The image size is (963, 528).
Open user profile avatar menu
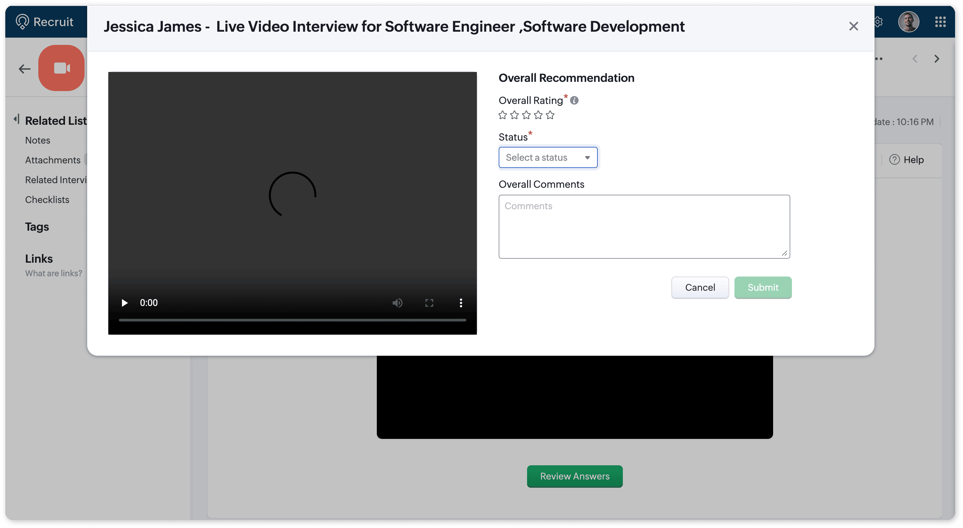909,22
